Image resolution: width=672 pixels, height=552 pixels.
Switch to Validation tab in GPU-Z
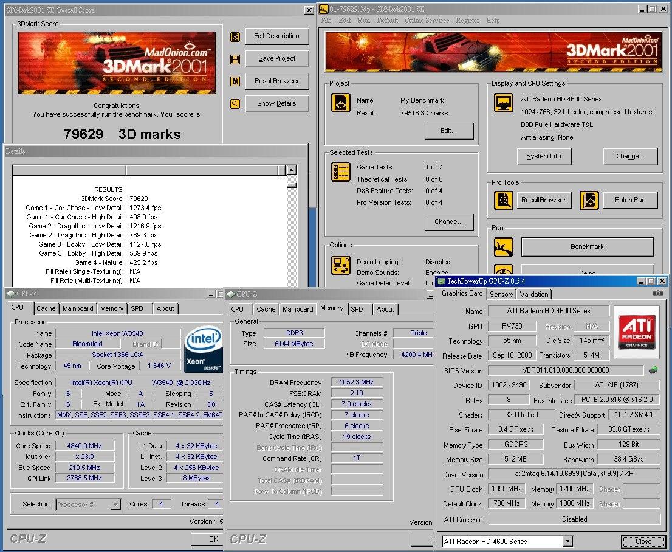[x=534, y=295]
